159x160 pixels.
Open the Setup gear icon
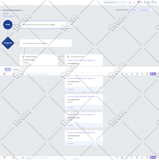148,2
